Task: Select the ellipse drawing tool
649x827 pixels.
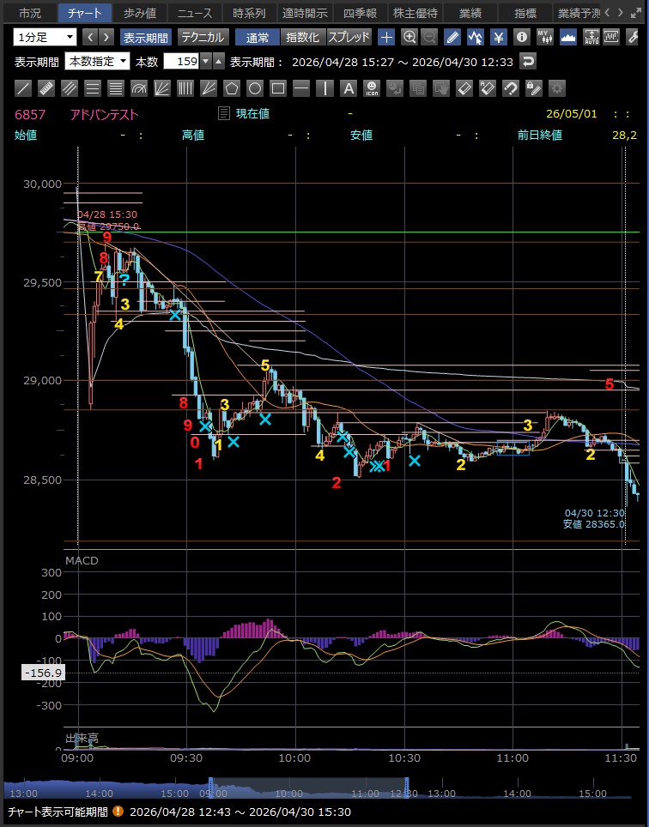Action: tap(255, 88)
